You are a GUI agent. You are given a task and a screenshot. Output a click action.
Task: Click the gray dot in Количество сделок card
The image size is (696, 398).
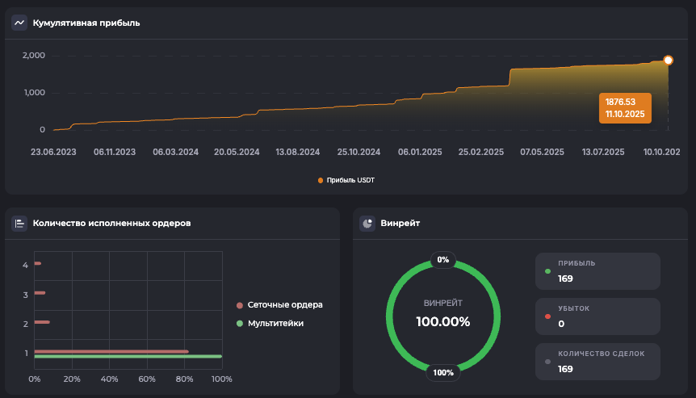click(548, 361)
